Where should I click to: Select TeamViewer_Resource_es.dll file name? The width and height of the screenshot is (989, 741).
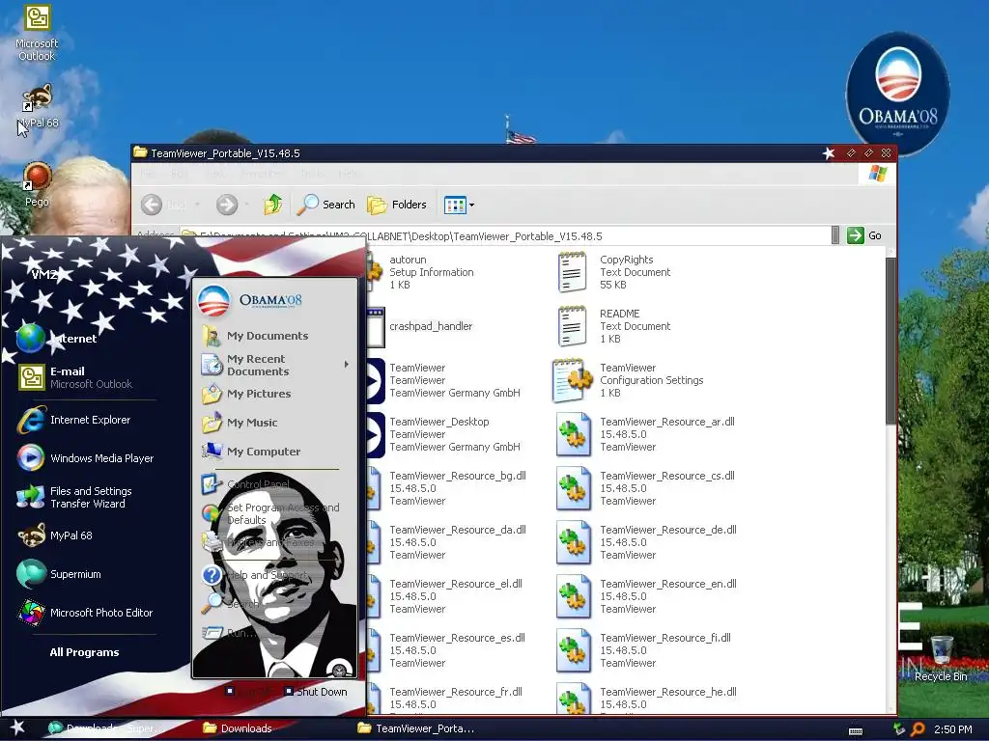pyautogui.click(x=457, y=638)
